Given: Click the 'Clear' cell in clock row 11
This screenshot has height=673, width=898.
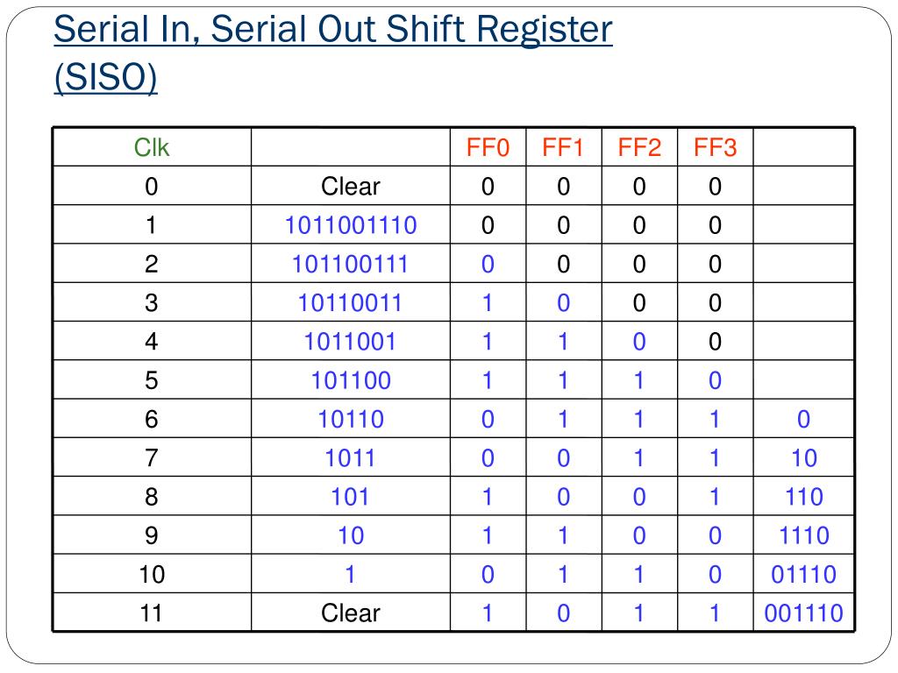Looking at the screenshot, I should click(x=351, y=613).
